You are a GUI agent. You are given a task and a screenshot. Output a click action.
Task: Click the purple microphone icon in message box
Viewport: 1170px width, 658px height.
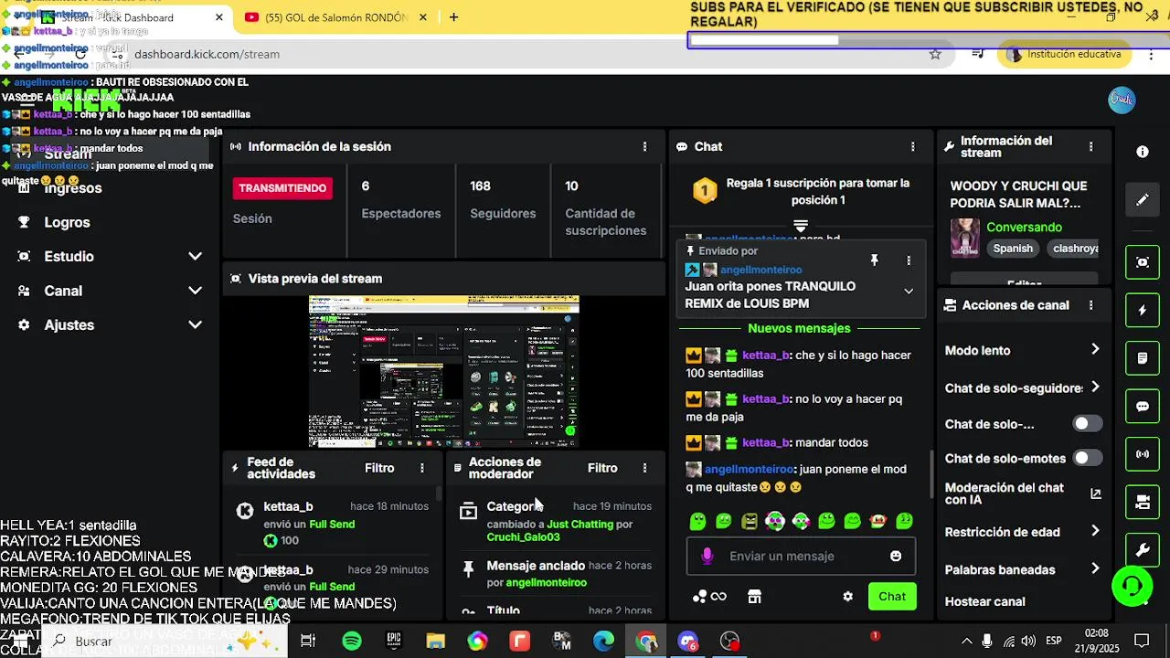707,556
